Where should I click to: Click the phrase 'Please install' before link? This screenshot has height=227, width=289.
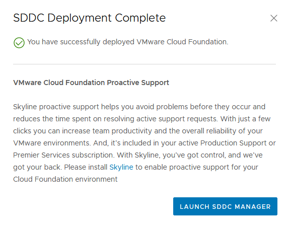[x=86, y=167]
